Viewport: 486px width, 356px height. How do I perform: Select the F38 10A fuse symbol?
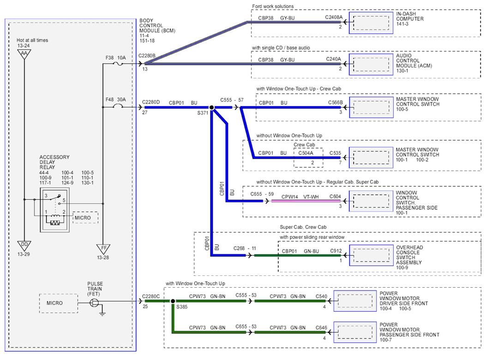[118, 64]
